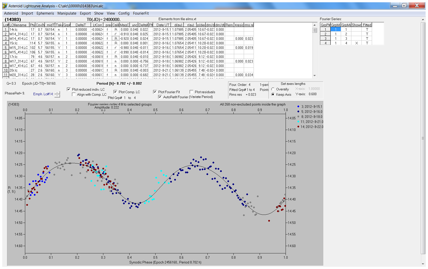Click the LtCorr. column header
The height and width of the screenshot is (269, 428).
pos(97,25)
